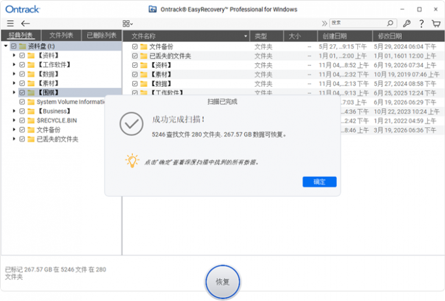Expand 已丢失的文件夹 in tree

click(x=14, y=139)
